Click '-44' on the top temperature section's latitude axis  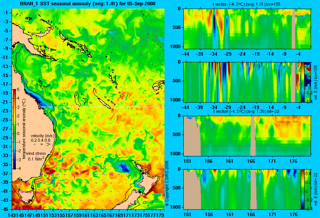[185, 54]
